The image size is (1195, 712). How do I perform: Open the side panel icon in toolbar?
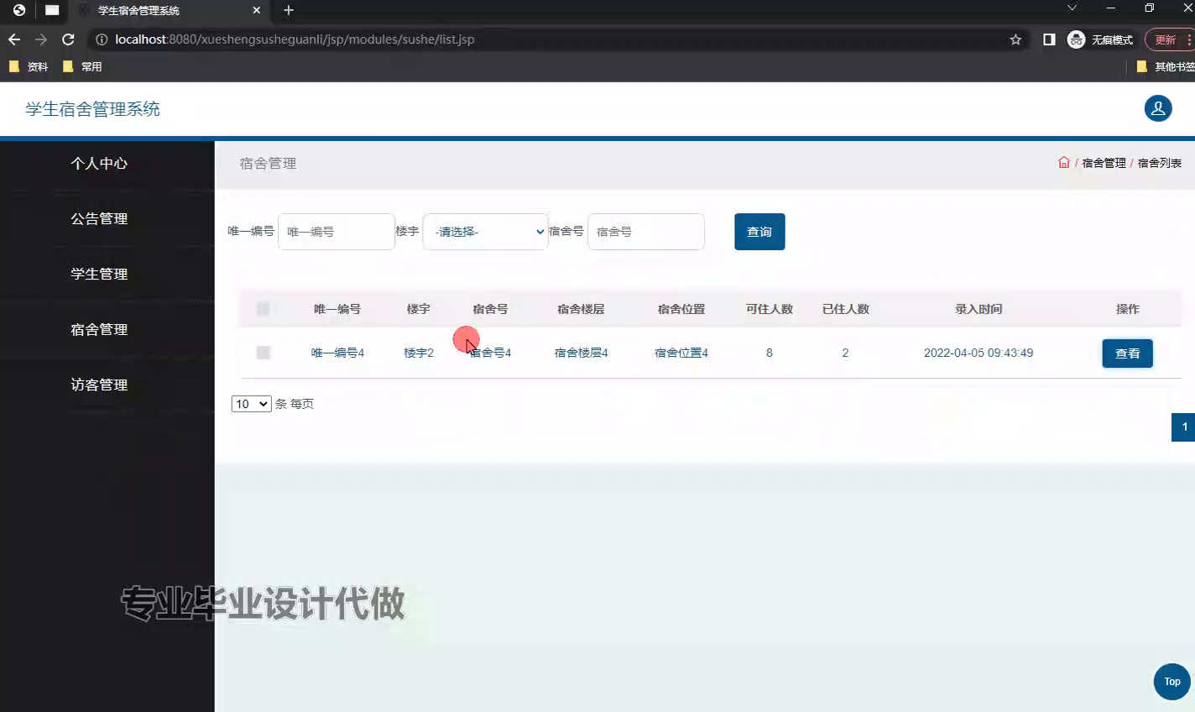tap(1049, 39)
